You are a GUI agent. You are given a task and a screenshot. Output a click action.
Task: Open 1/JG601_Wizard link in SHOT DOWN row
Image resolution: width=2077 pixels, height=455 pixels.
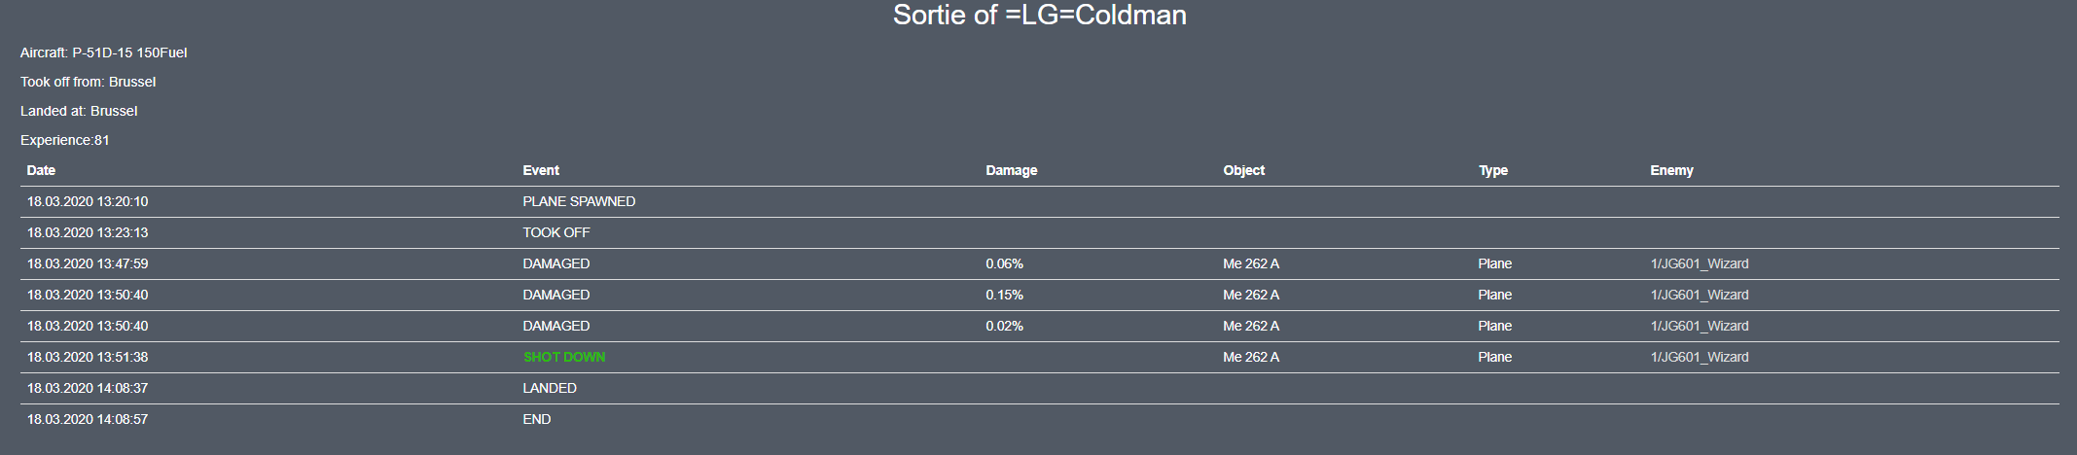1699,357
